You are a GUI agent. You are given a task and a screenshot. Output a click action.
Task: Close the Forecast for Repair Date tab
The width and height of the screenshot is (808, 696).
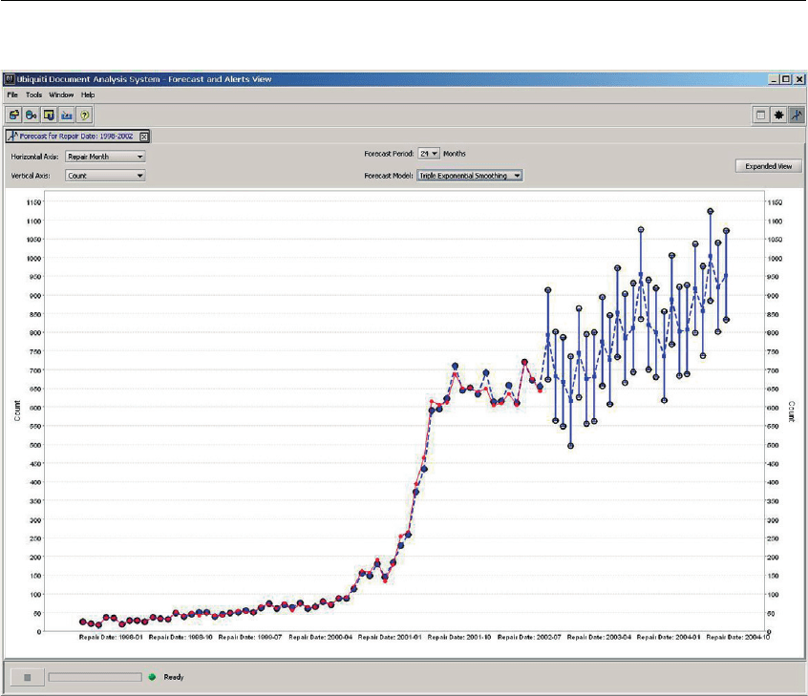(x=143, y=137)
